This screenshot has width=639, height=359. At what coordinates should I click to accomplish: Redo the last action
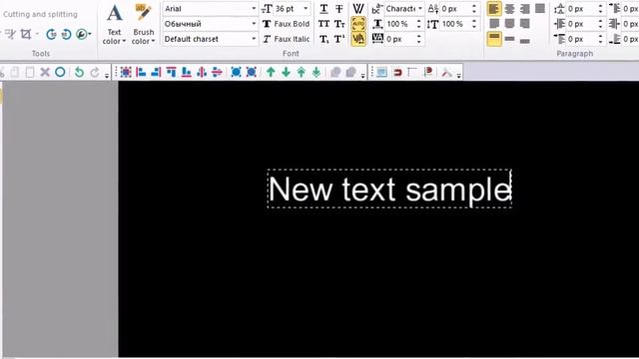pos(95,73)
